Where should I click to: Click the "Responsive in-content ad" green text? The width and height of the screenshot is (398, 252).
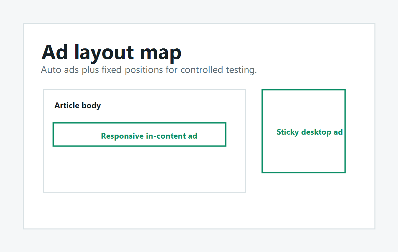[149, 136]
